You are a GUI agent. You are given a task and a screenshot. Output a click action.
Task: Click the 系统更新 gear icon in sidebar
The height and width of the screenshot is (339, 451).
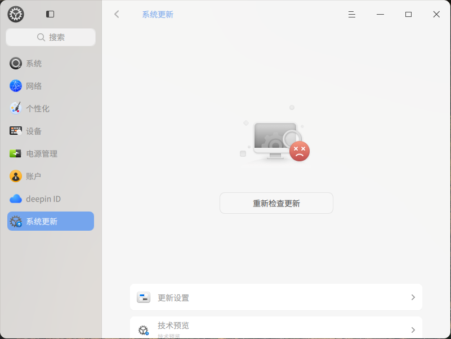pyautogui.click(x=16, y=221)
